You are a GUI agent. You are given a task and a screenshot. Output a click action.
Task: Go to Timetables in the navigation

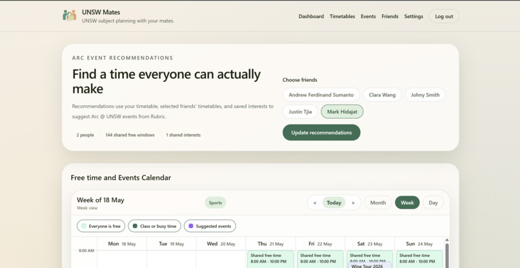pos(342,16)
